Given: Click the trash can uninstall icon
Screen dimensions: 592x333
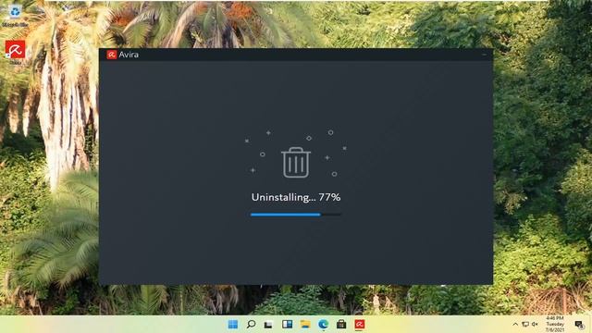Looking at the screenshot, I should click(x=296, y=163).
